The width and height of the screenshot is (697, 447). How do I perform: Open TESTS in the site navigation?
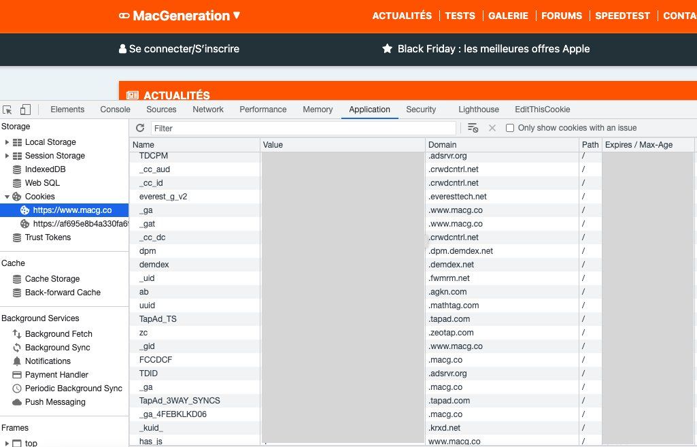click(x=460, y=16)
